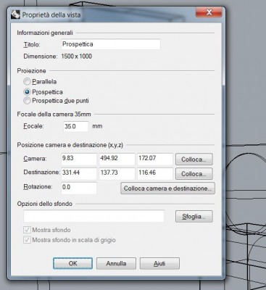Toggle the Mostra sfondo checkbox
266x290 pixels.
[27, 230]
